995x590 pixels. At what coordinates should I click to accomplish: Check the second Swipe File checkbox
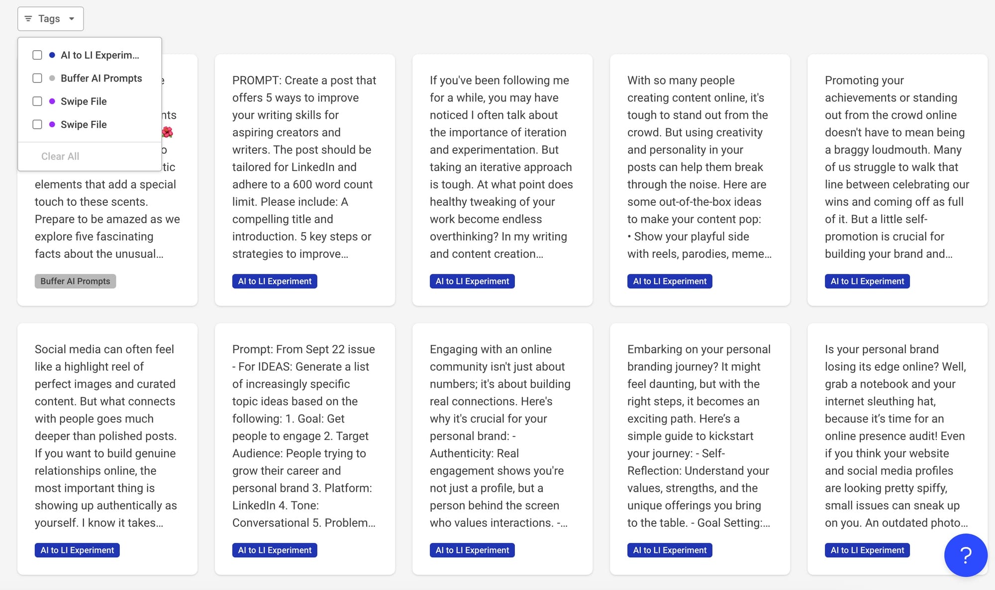click(x=37, y=124)
